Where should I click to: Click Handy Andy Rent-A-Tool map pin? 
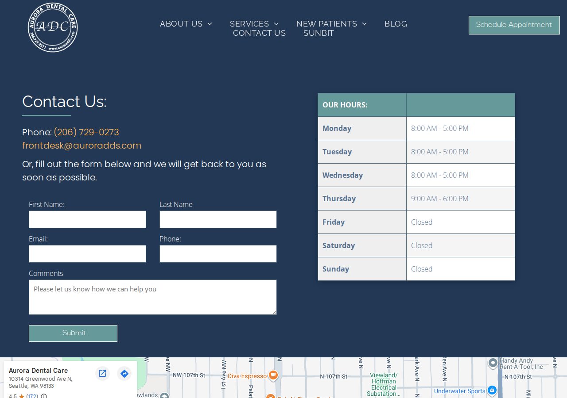click(493, 364)
